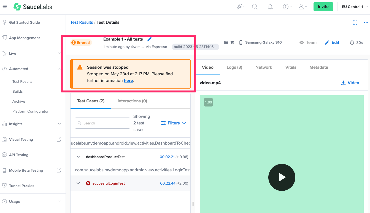Image resolution: width=370 pixels, height=213 pixels.
Task: Switch to the Metadata tab
Action: [x=319, y=67]
